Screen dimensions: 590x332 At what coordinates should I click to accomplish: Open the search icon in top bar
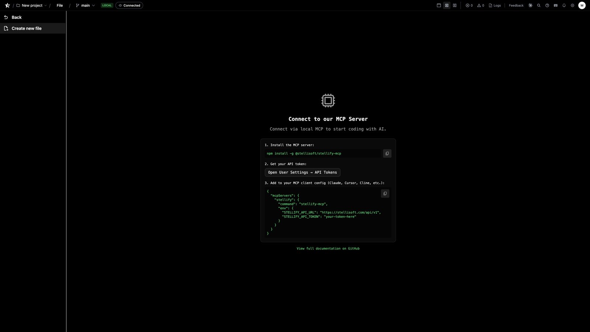point(539,6)
